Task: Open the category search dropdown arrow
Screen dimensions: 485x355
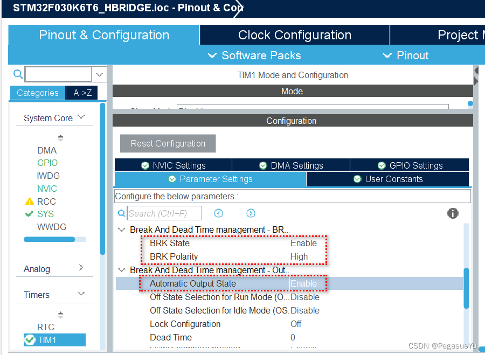Action: pyautogui.click(x=99, y=74)
